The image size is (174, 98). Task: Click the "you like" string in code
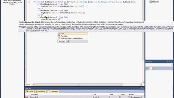[x=52, y=6]
